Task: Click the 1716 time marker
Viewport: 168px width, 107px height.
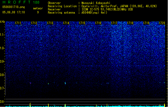Action: coord(98,23)
